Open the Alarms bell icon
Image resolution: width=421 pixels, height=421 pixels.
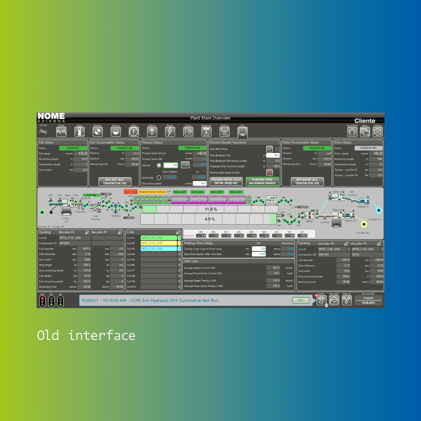321,301
